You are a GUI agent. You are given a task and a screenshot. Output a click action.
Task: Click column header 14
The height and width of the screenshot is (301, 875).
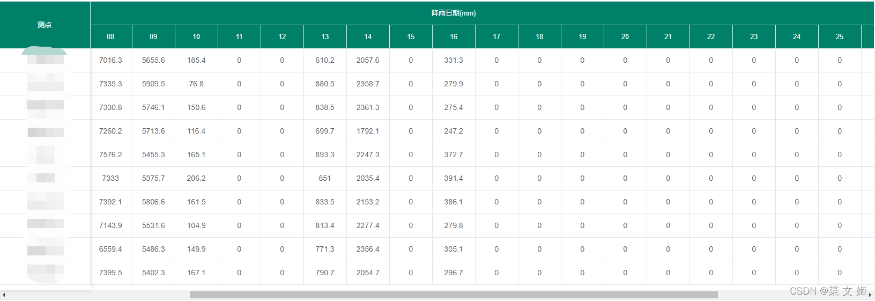click(x=368, y=36)
